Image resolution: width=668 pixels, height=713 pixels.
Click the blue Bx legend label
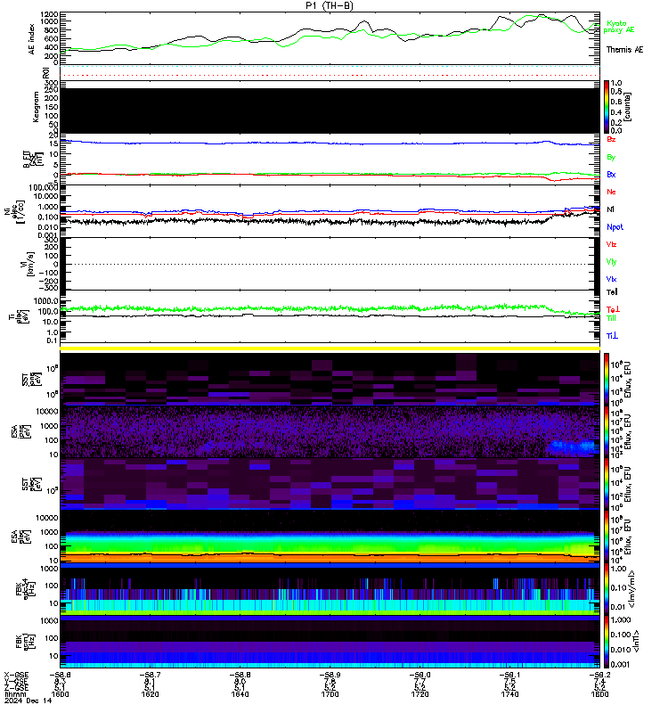(611, 175)
